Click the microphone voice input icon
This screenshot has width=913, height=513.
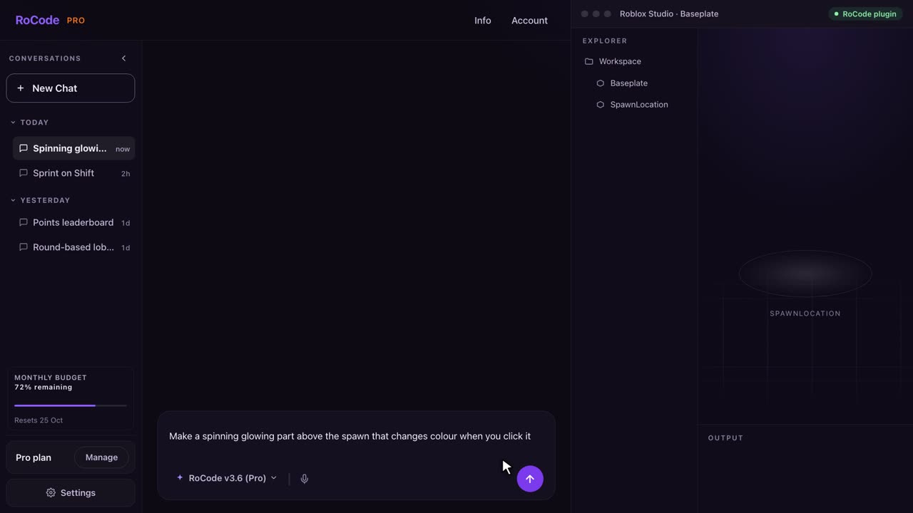[x=305, y=479]
